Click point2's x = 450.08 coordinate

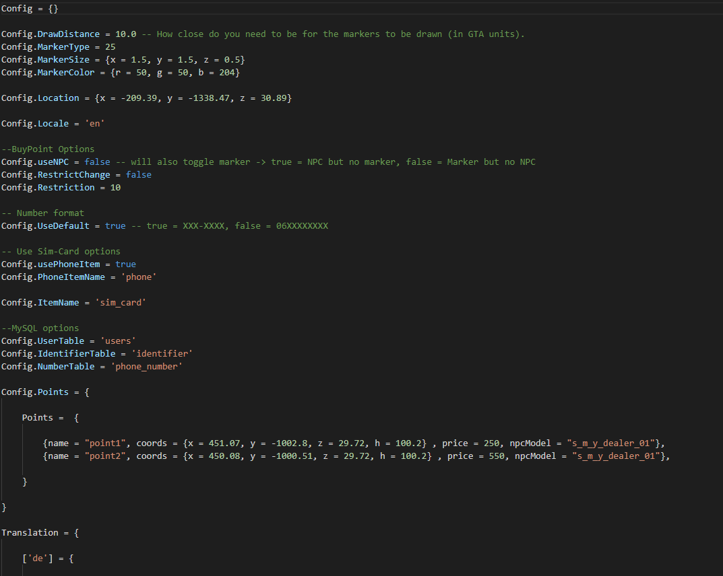[214, 456]
